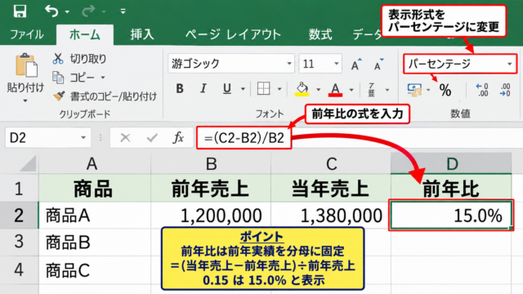This screenshot has height=294, width=523.
Task: Click the decrease decimal places icon
Action: [505, 90]
